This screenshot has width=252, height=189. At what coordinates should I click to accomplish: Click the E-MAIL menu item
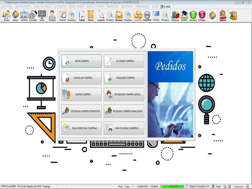[165, 7]
